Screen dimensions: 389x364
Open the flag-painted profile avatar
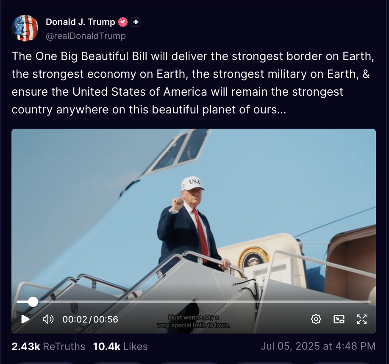pyautogui.click(x=25, y=28)
